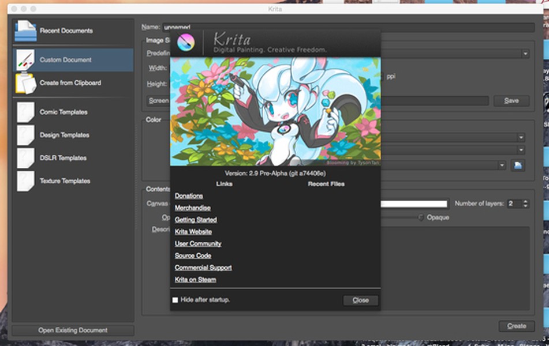549x346 pixels.
Task: Close the Krita splash dialog
Action: pos(360,300)
